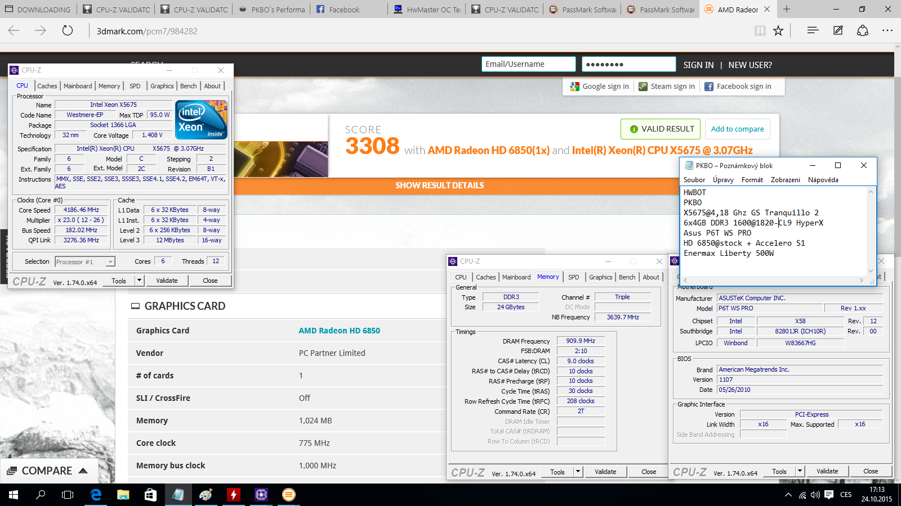Open Memory tab in the CPU window
Viewport: 901px width, 506px height.
click(x=109, y=86)
